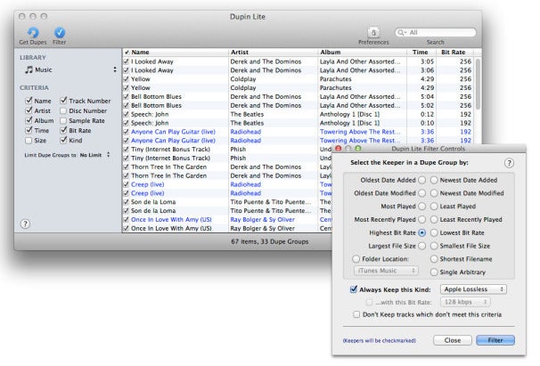
Task: Select the Music library icon
Action: 29,69
